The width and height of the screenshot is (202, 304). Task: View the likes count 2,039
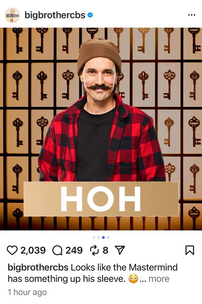click(x=33, y=250)
